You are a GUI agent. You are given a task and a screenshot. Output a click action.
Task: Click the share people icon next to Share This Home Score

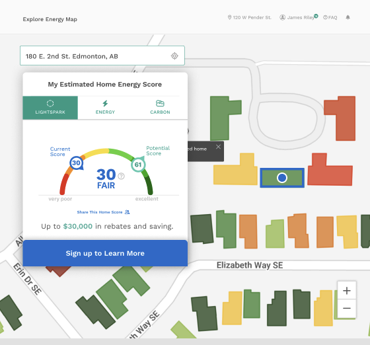click(127, 212)
